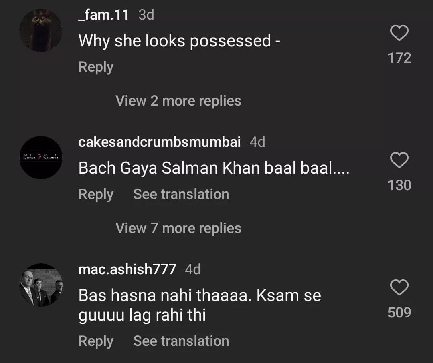Open mac.ashish777's profile avatar

(41, 285)
